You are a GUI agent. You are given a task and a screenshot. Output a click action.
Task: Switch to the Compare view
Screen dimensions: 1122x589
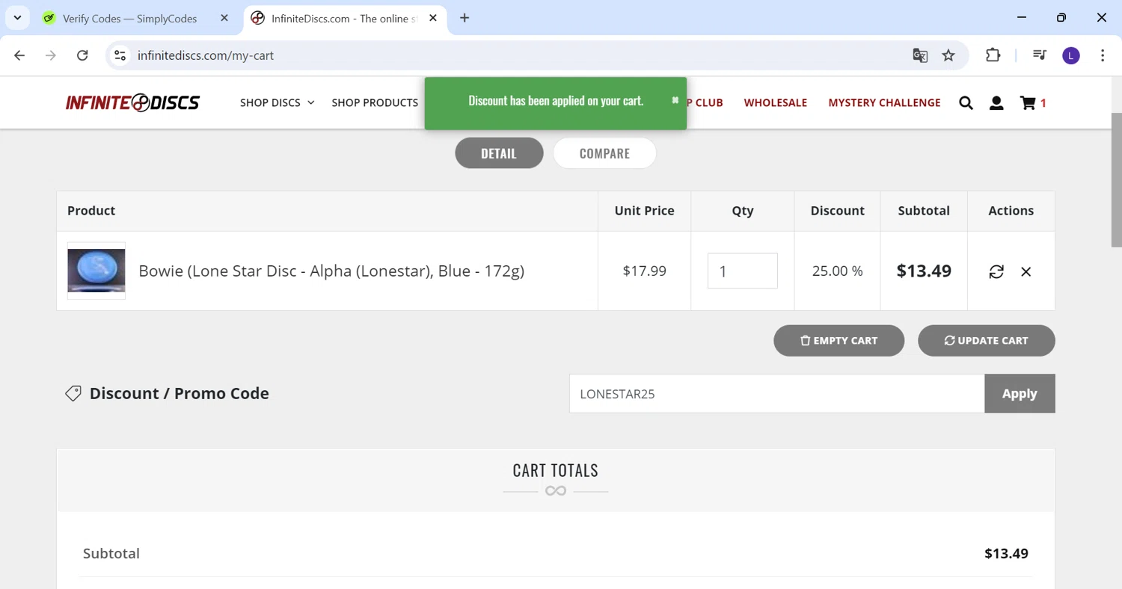(x=604, y=153)
